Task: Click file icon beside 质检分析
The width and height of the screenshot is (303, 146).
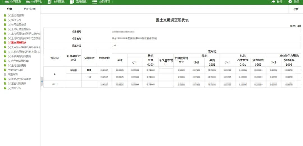Action: pyautogui.click(x=5, y=88)
